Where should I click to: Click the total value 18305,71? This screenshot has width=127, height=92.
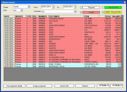[x=105, y=30]
